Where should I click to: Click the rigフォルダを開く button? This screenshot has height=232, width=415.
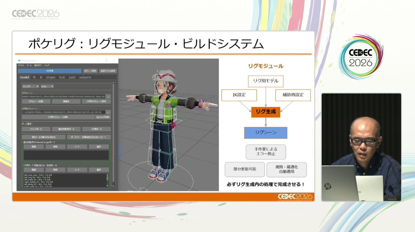103,117
